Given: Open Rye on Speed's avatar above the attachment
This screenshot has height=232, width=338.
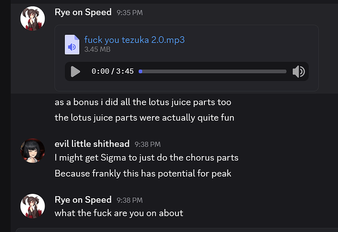Looking at the screenshot, I should point(33,19).
